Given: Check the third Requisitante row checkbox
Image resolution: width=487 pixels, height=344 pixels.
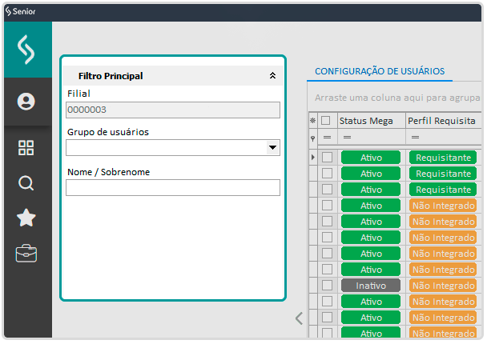Looking at the screenshot, I should click(x=327, y=190).
